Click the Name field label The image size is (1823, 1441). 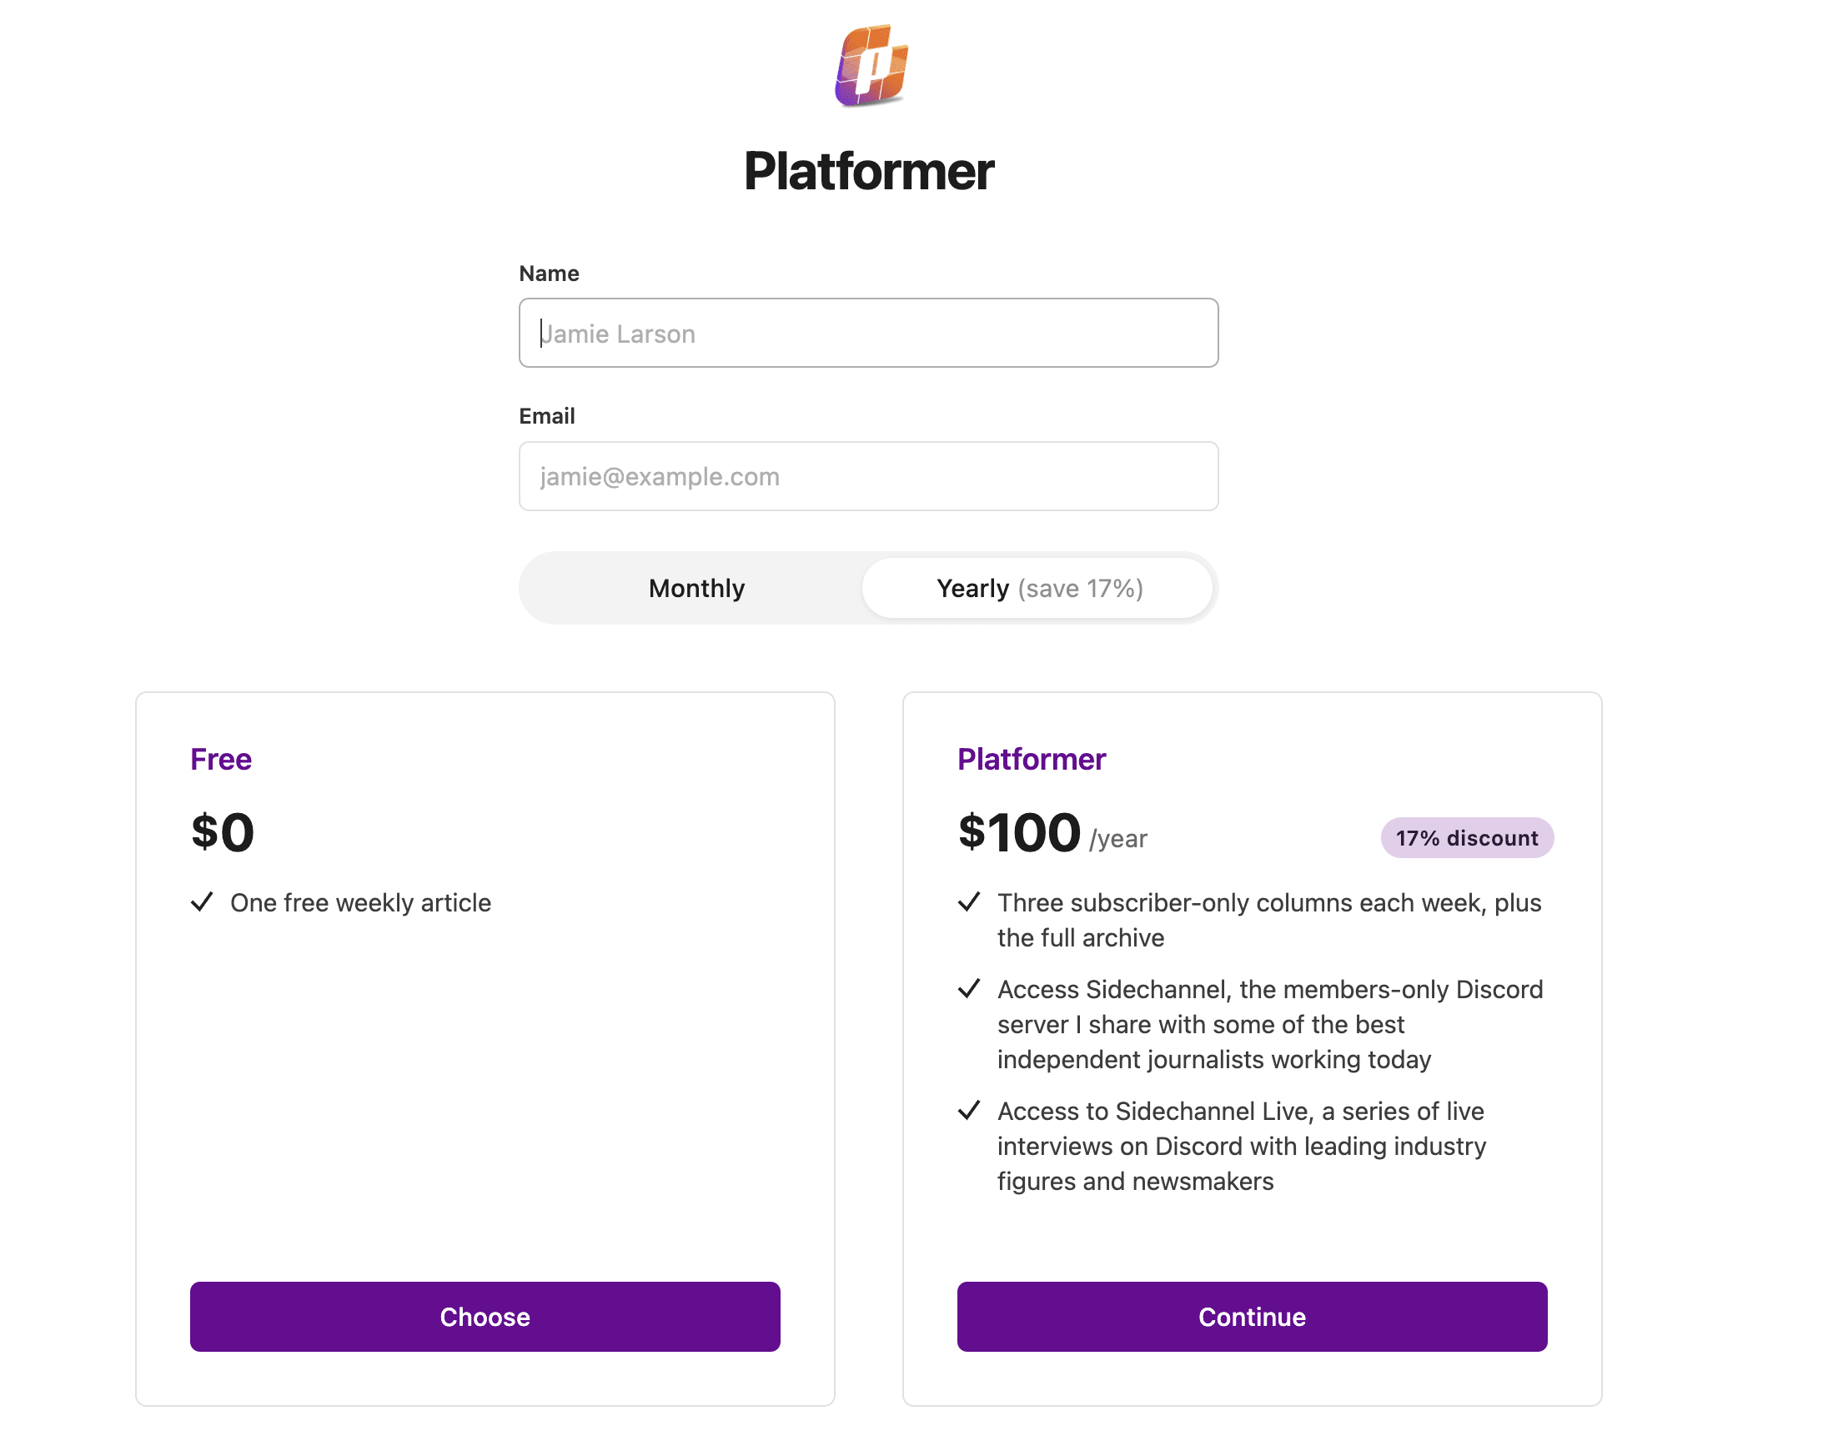(x=550, y=274)
